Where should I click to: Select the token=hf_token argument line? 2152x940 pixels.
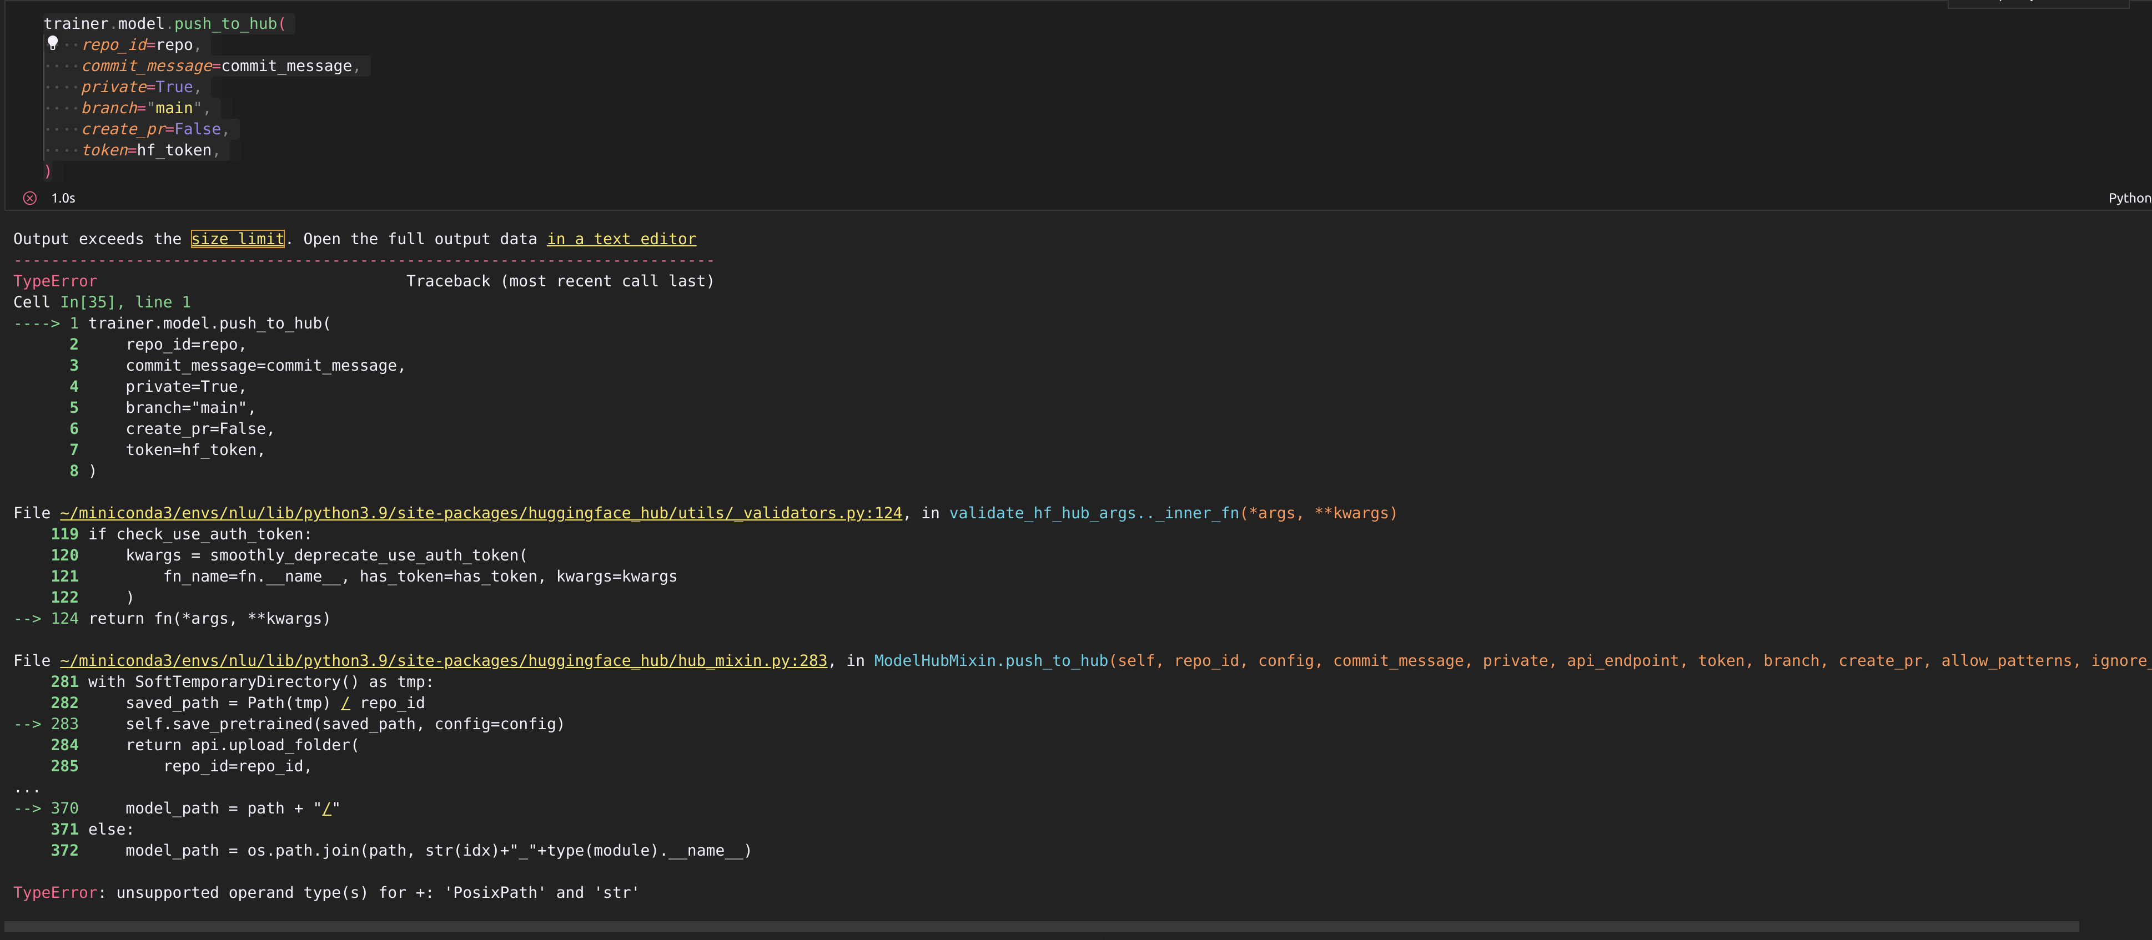(x=150, y=150)
